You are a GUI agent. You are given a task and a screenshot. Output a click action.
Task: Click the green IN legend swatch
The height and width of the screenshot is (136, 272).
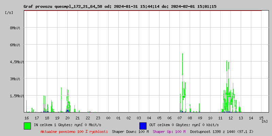point(27,125)
